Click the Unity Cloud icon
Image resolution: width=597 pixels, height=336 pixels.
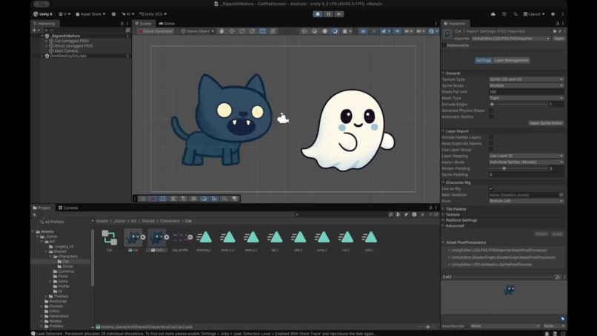coord(493,14)
